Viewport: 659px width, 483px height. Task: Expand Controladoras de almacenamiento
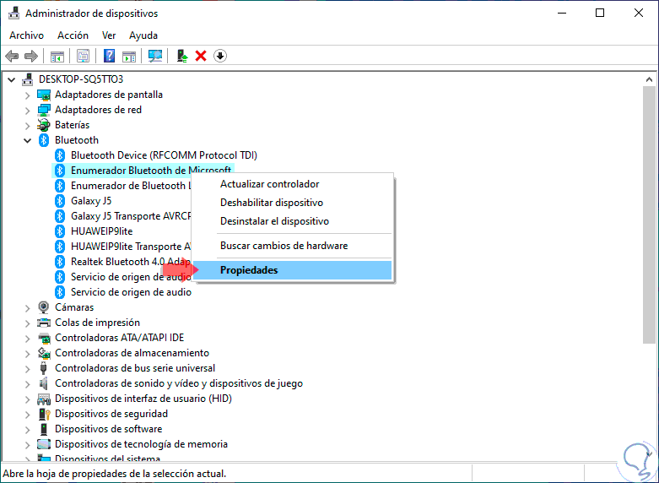click(x=28, y=354)
